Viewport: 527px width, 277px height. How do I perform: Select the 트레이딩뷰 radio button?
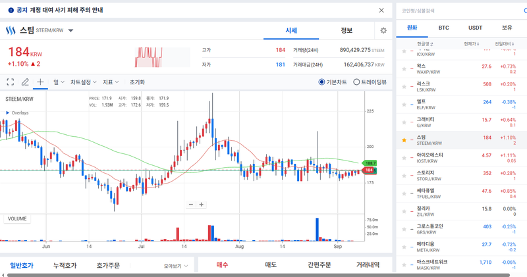pyautogui.click(x=356, y=82)
